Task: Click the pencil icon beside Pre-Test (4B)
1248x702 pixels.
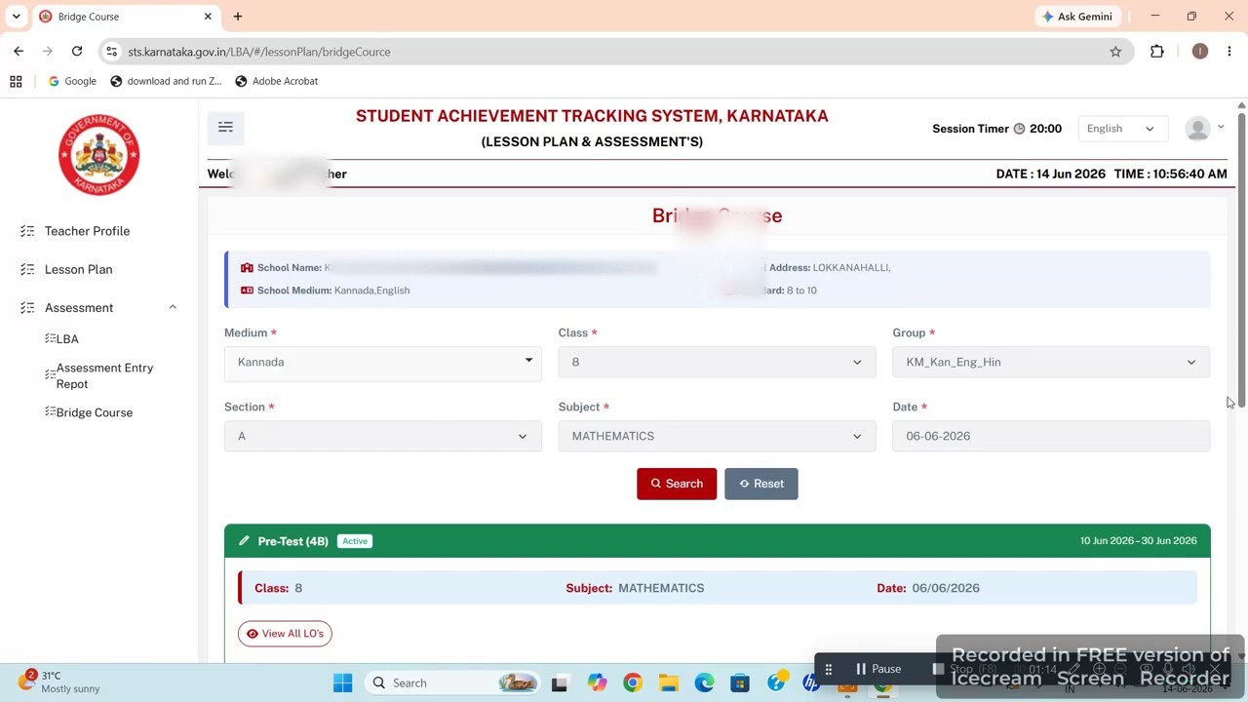Action: tap(244, 541)
